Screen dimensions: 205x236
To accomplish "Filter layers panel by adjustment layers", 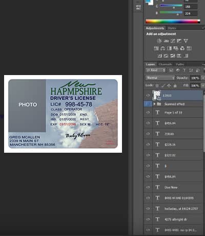I will click(178, 70).
